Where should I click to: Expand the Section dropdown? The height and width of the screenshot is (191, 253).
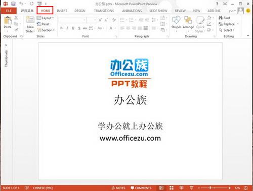coord(46,30)
